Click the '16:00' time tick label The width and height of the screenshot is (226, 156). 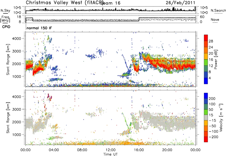point(139,150)
